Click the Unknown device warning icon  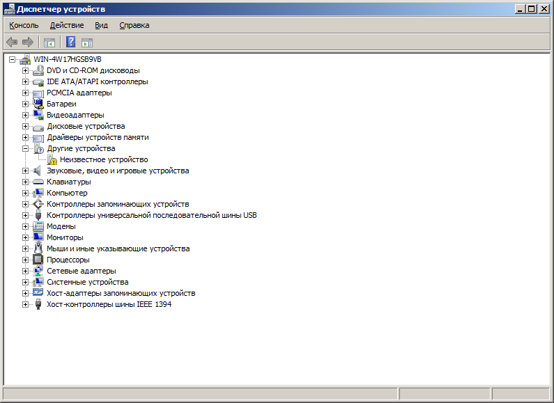[x=52, y=159]
